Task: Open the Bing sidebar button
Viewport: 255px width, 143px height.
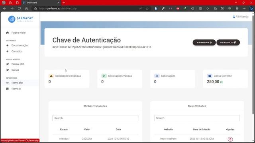Action: click(x=251, y=8)
